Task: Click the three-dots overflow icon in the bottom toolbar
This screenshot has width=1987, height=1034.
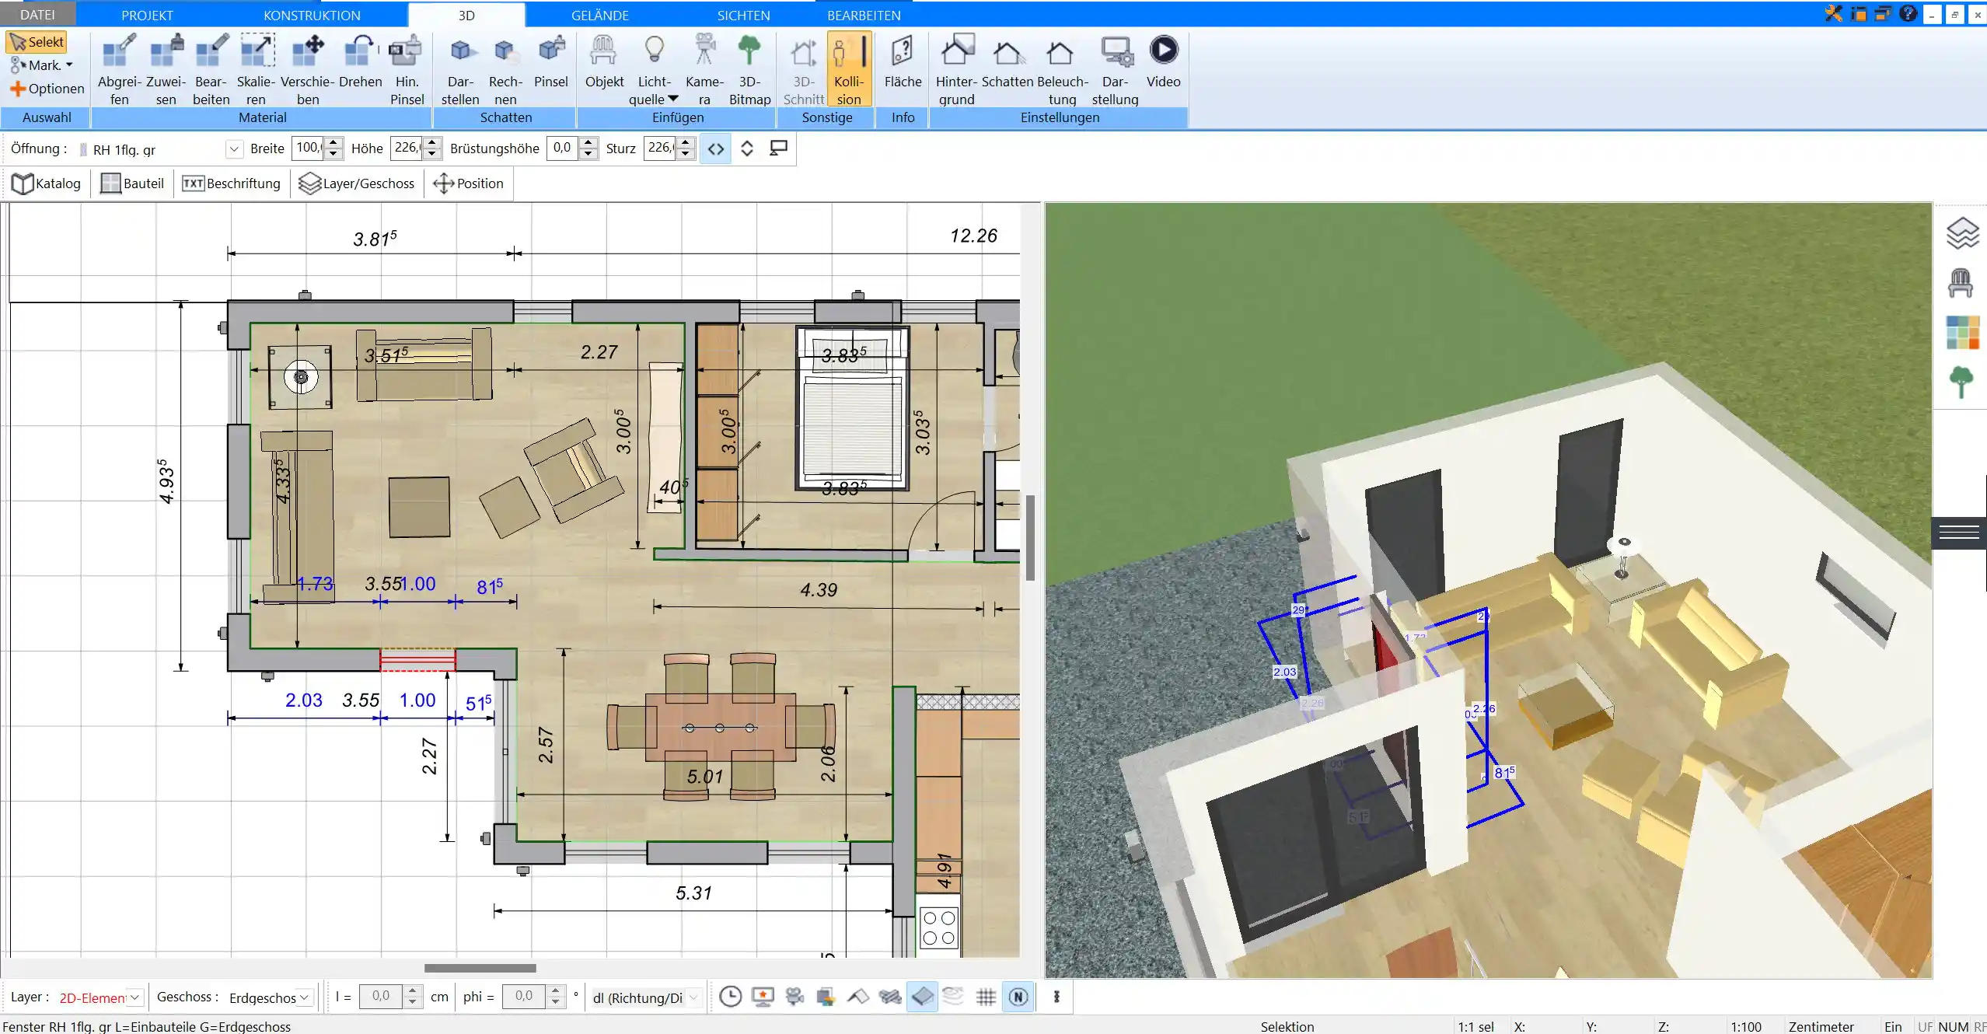Action: point(1056,997)
